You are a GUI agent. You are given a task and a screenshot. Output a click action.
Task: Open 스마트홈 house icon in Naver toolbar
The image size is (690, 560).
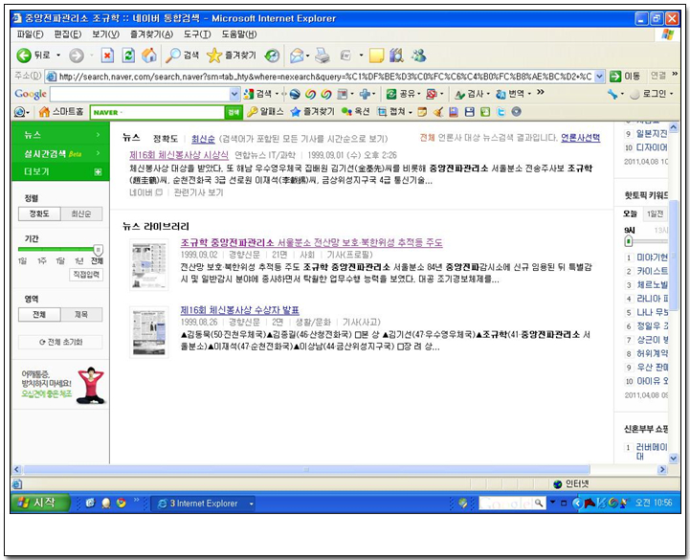(44, 112)
